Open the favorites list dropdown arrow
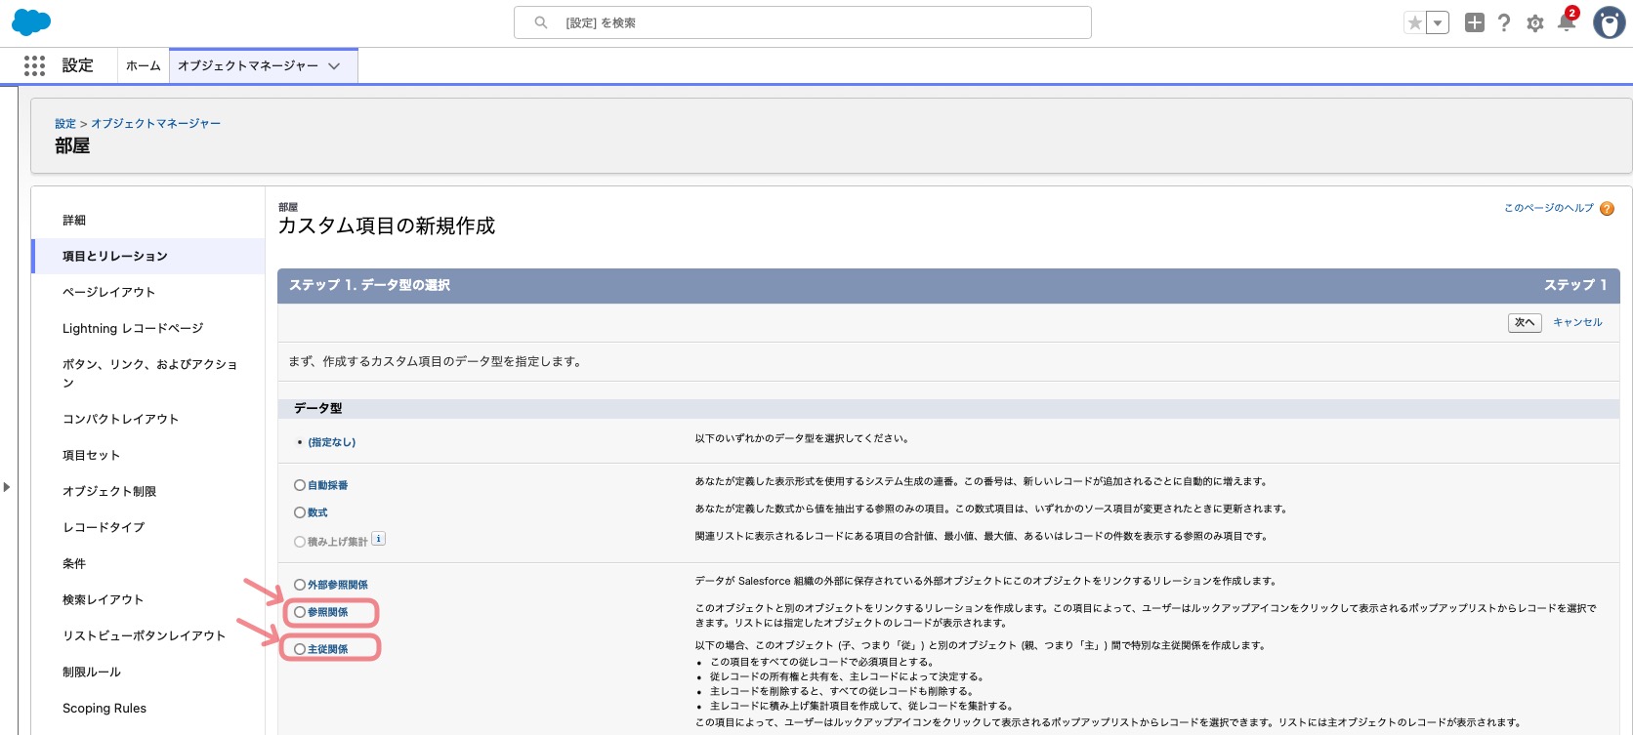 (x=1438, y=22)
